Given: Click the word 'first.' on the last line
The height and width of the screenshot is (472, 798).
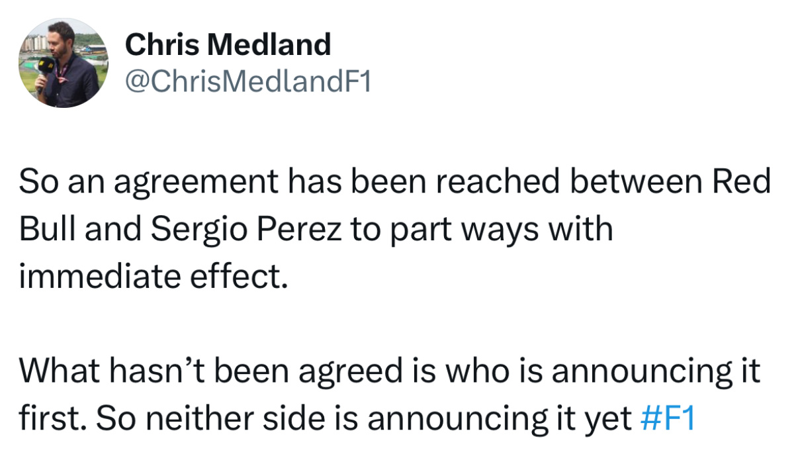Looking at the screenshot, I should coord(54,418).
